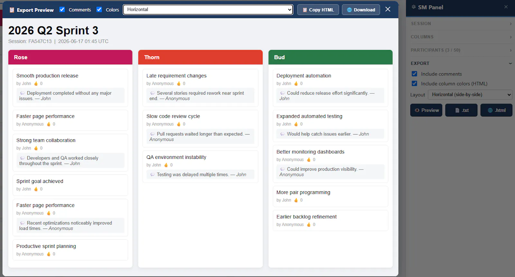The image size is (515, 277).
Task: Click the flame icon on Smooth production release
Action: [36, 83]
